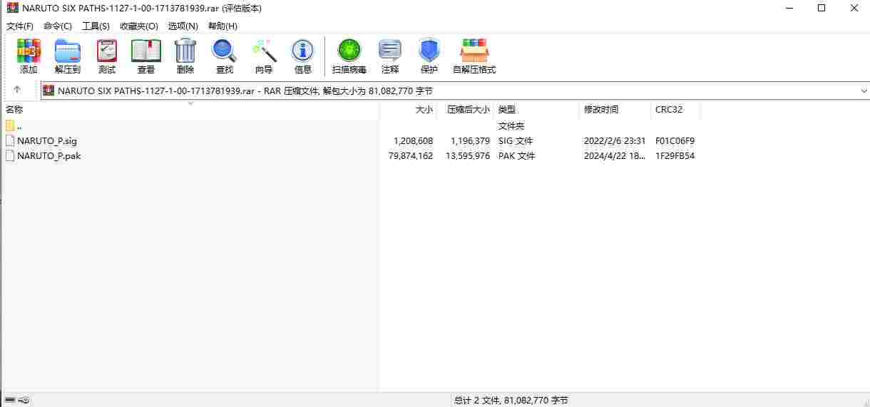Open the 选项(N) menu
870x407 pixels.
click(183, 26)
